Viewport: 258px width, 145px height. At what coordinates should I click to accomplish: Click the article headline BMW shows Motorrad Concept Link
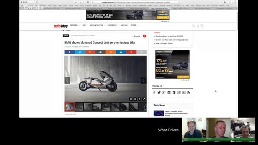(100, 43)
